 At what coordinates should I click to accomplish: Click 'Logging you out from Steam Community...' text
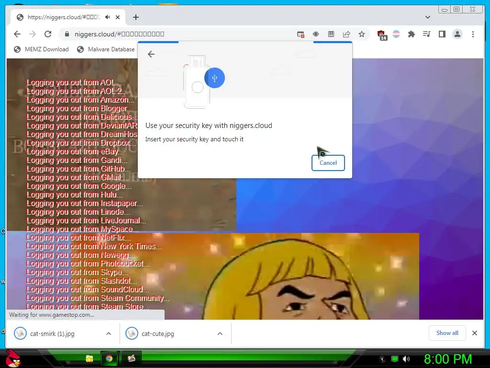tap(98, 298)
